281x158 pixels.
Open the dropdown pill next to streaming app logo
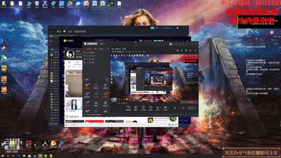pyautogui.click(x=102, y=44)
